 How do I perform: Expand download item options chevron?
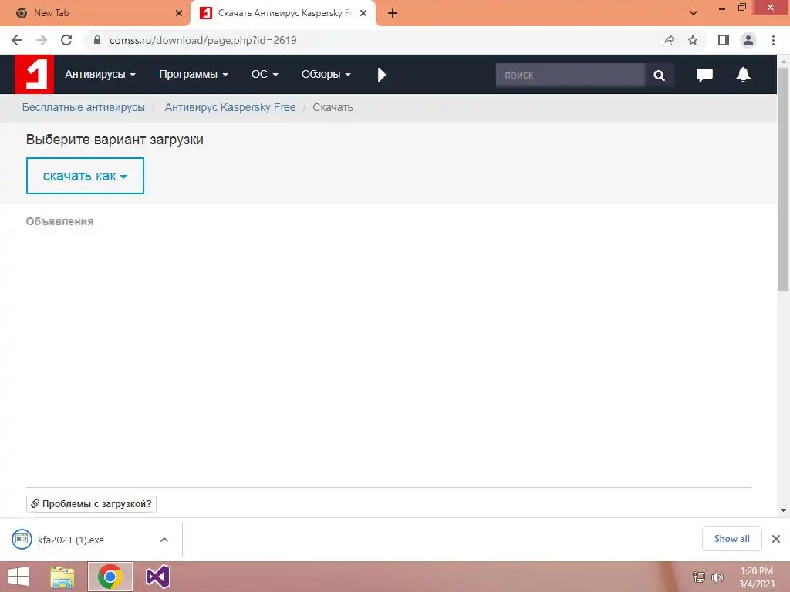click(164, 540)
